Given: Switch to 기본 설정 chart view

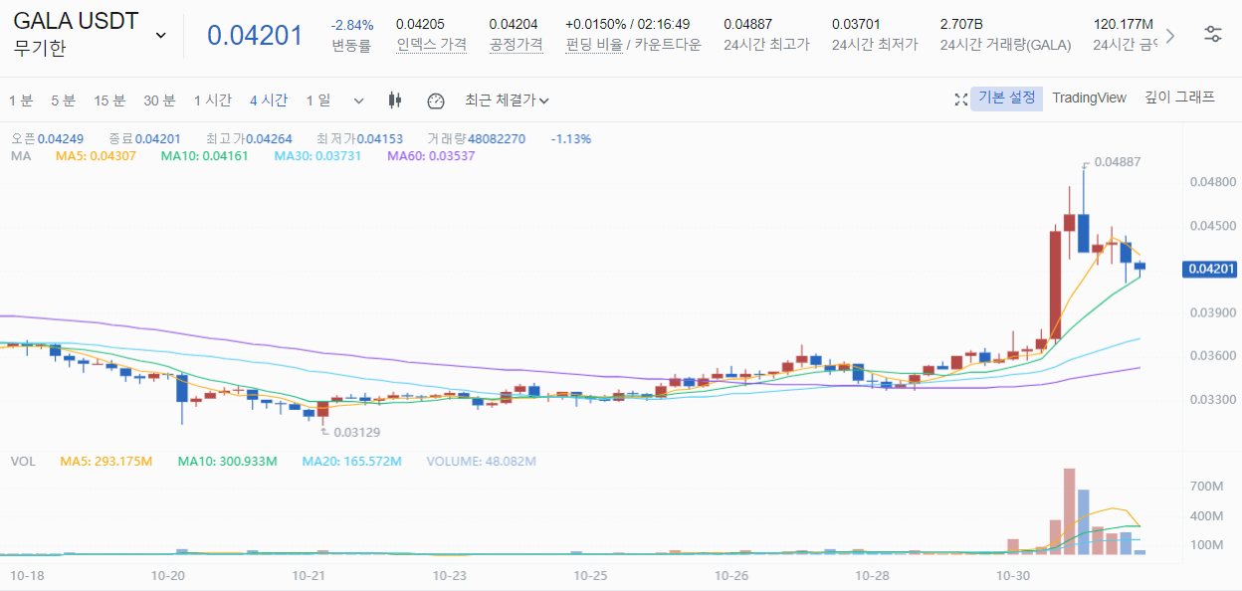Looking at the screenshot, I should coord(1007,98).
